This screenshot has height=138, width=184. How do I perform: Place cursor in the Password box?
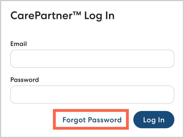coord(92,95)
